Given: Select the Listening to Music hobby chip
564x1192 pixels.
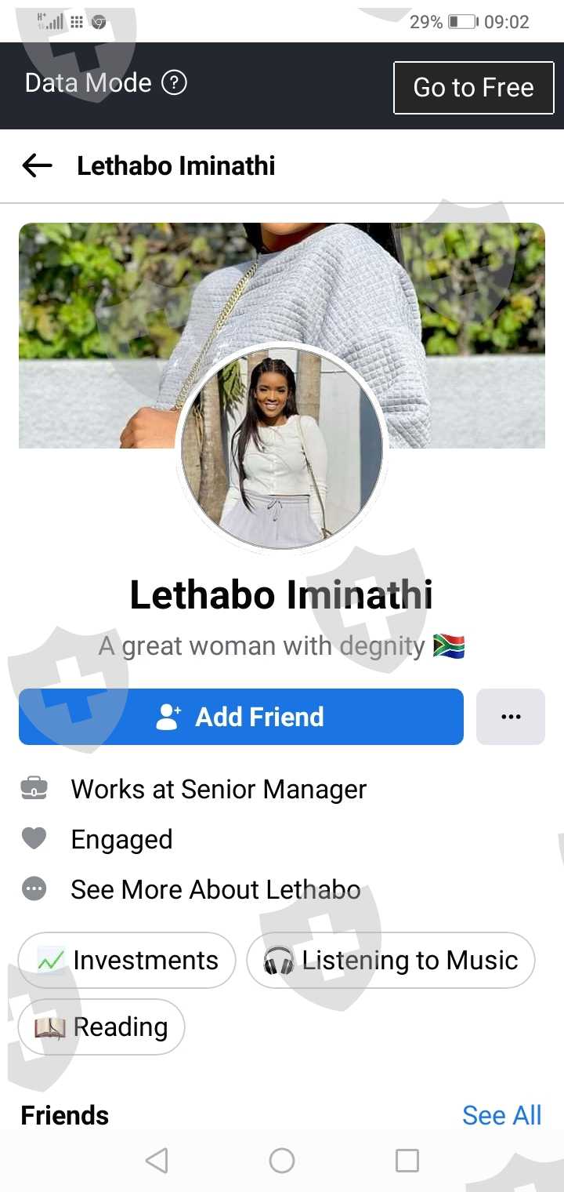Looking at the screenshot, I should pos(390,960).
